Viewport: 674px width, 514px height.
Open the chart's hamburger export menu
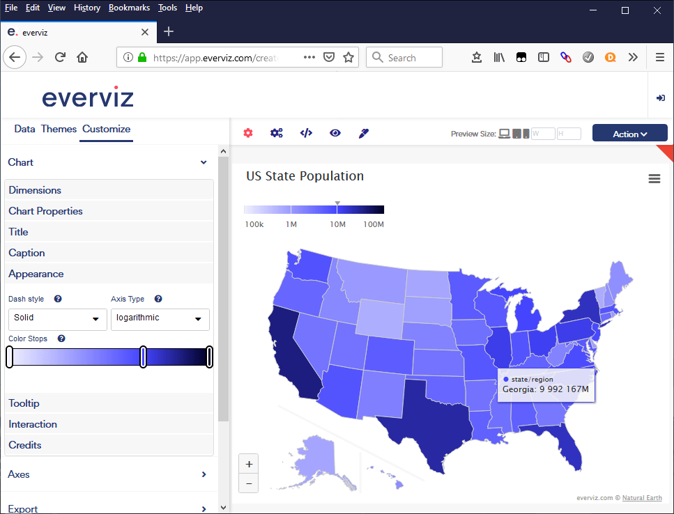tap(654, 178)
